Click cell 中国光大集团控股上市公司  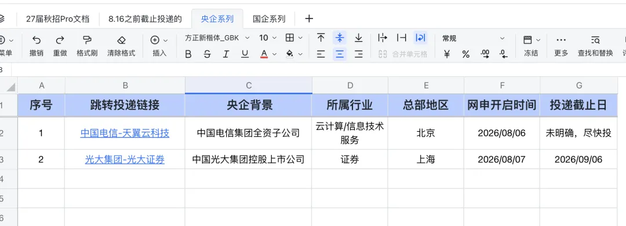248,160
